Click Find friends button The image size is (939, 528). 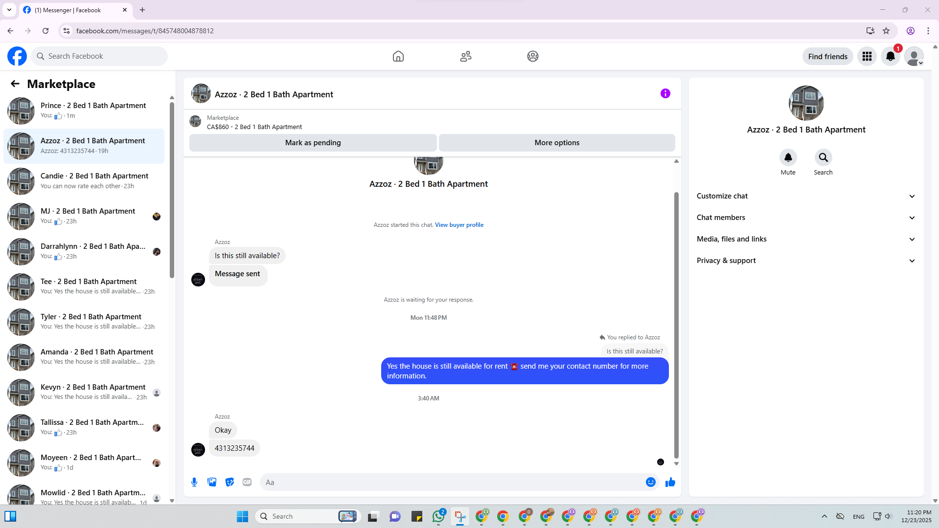click(x=828, y=56)
